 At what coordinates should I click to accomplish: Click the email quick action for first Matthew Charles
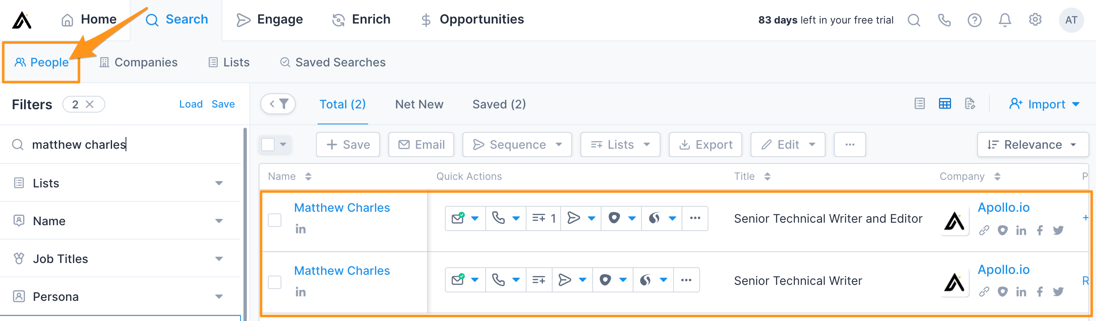pyautogui.click(x=458, y=218)
